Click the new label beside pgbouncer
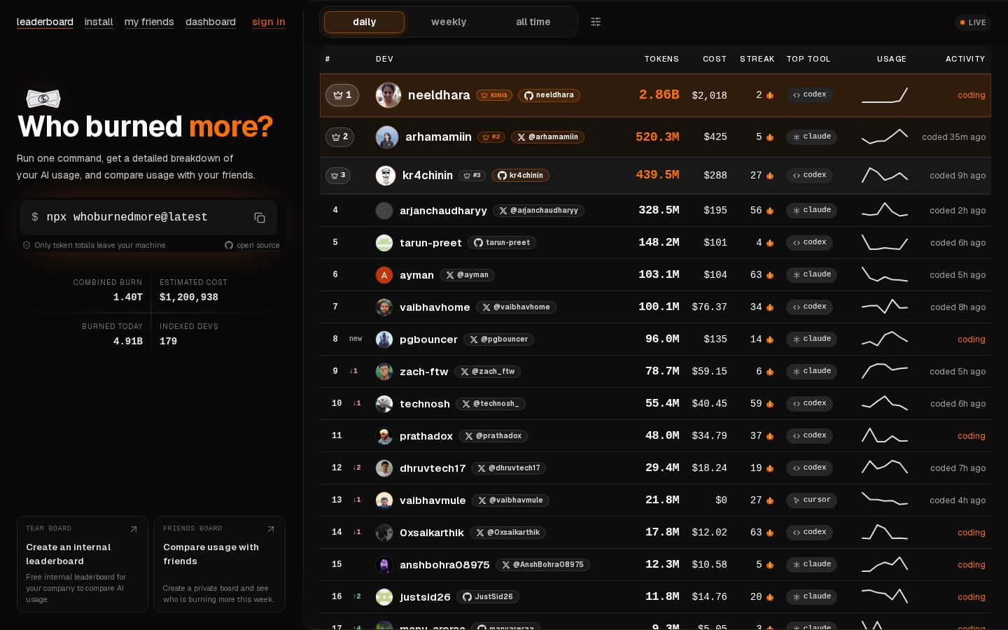The width and height of the screenshot is (1008, 630). 356,339
